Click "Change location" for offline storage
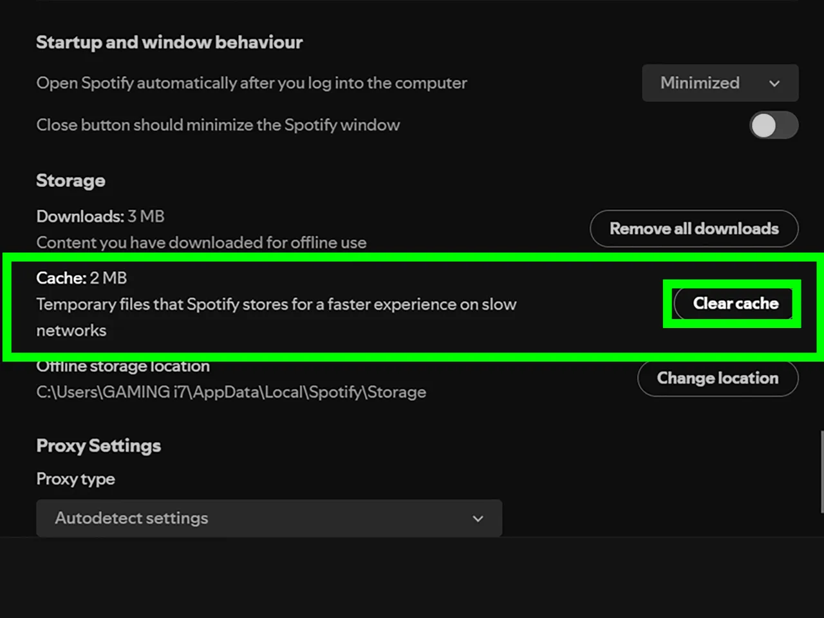The image size is (824, 618). 717,378
